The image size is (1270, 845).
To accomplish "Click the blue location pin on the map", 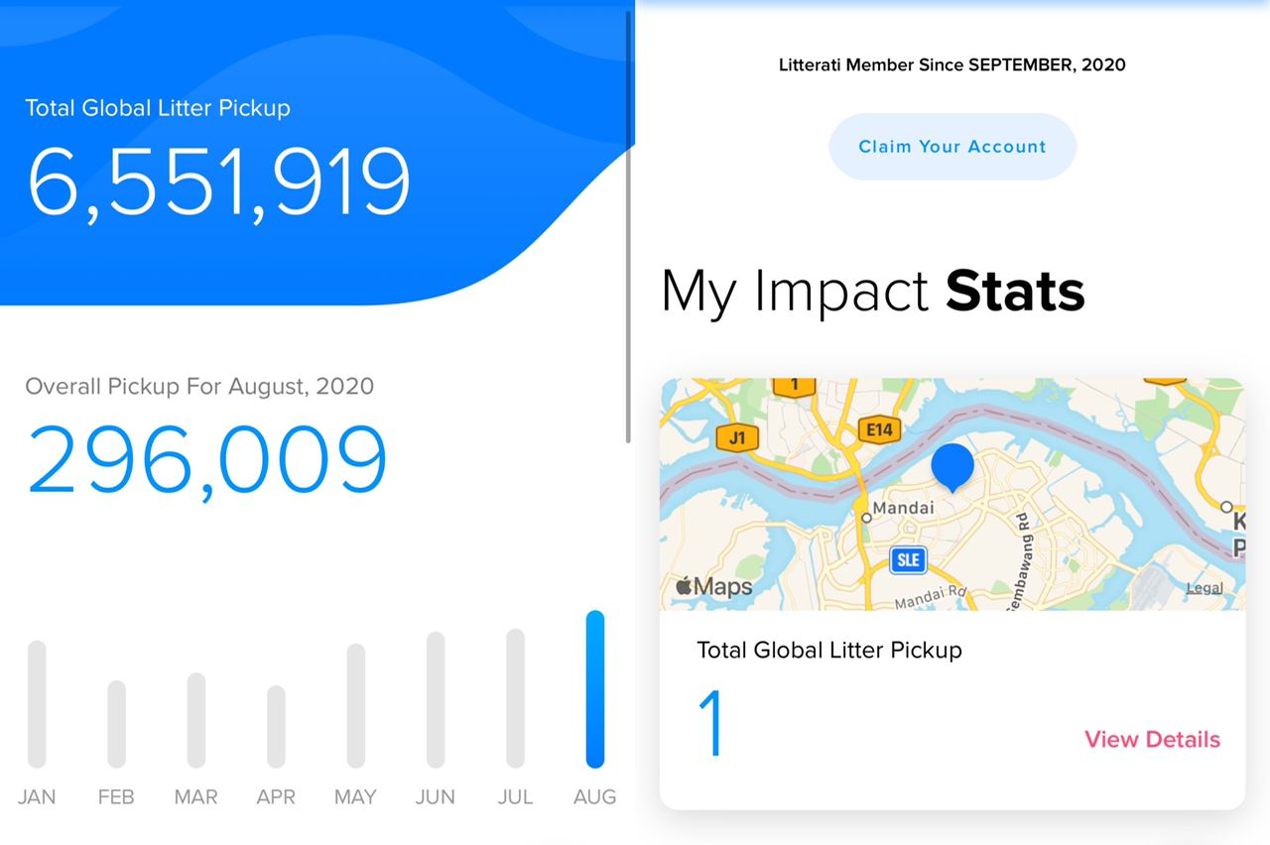I will click(952, 466).
